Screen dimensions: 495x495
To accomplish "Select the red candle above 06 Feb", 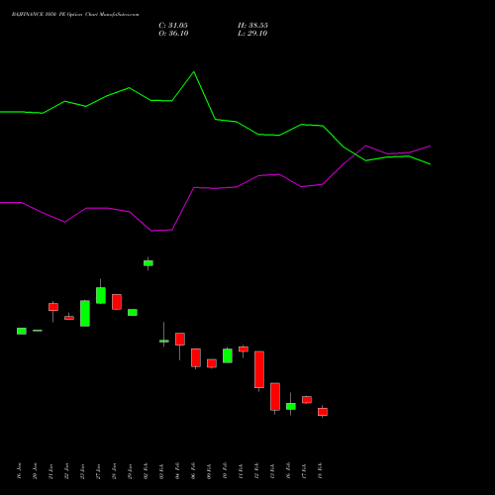I will [x=196, y=357].
